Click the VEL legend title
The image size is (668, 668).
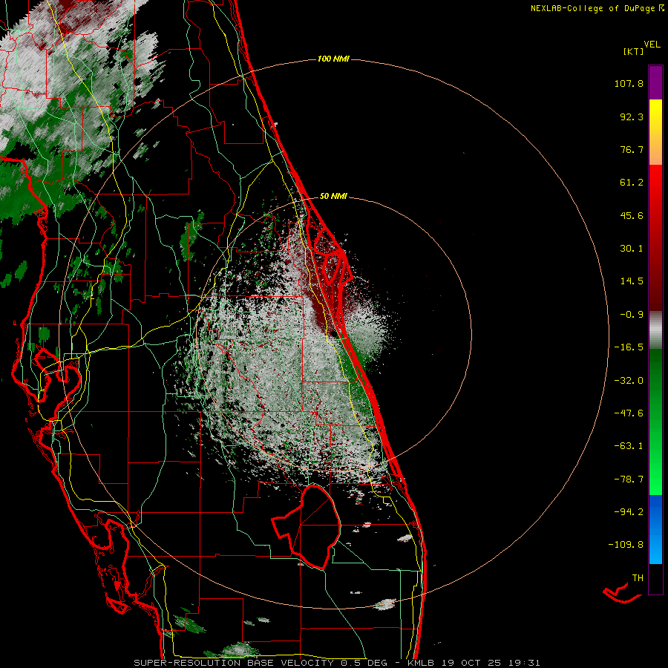coord(652,45)
